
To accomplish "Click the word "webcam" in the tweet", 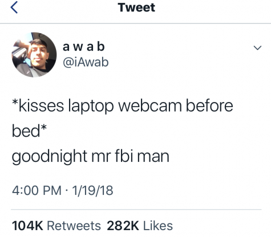I will pyautogui.click(x=150, y=106).
